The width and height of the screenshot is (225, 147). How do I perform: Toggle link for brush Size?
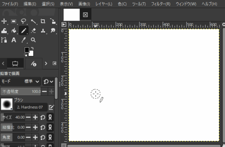(x=50, y=117)
